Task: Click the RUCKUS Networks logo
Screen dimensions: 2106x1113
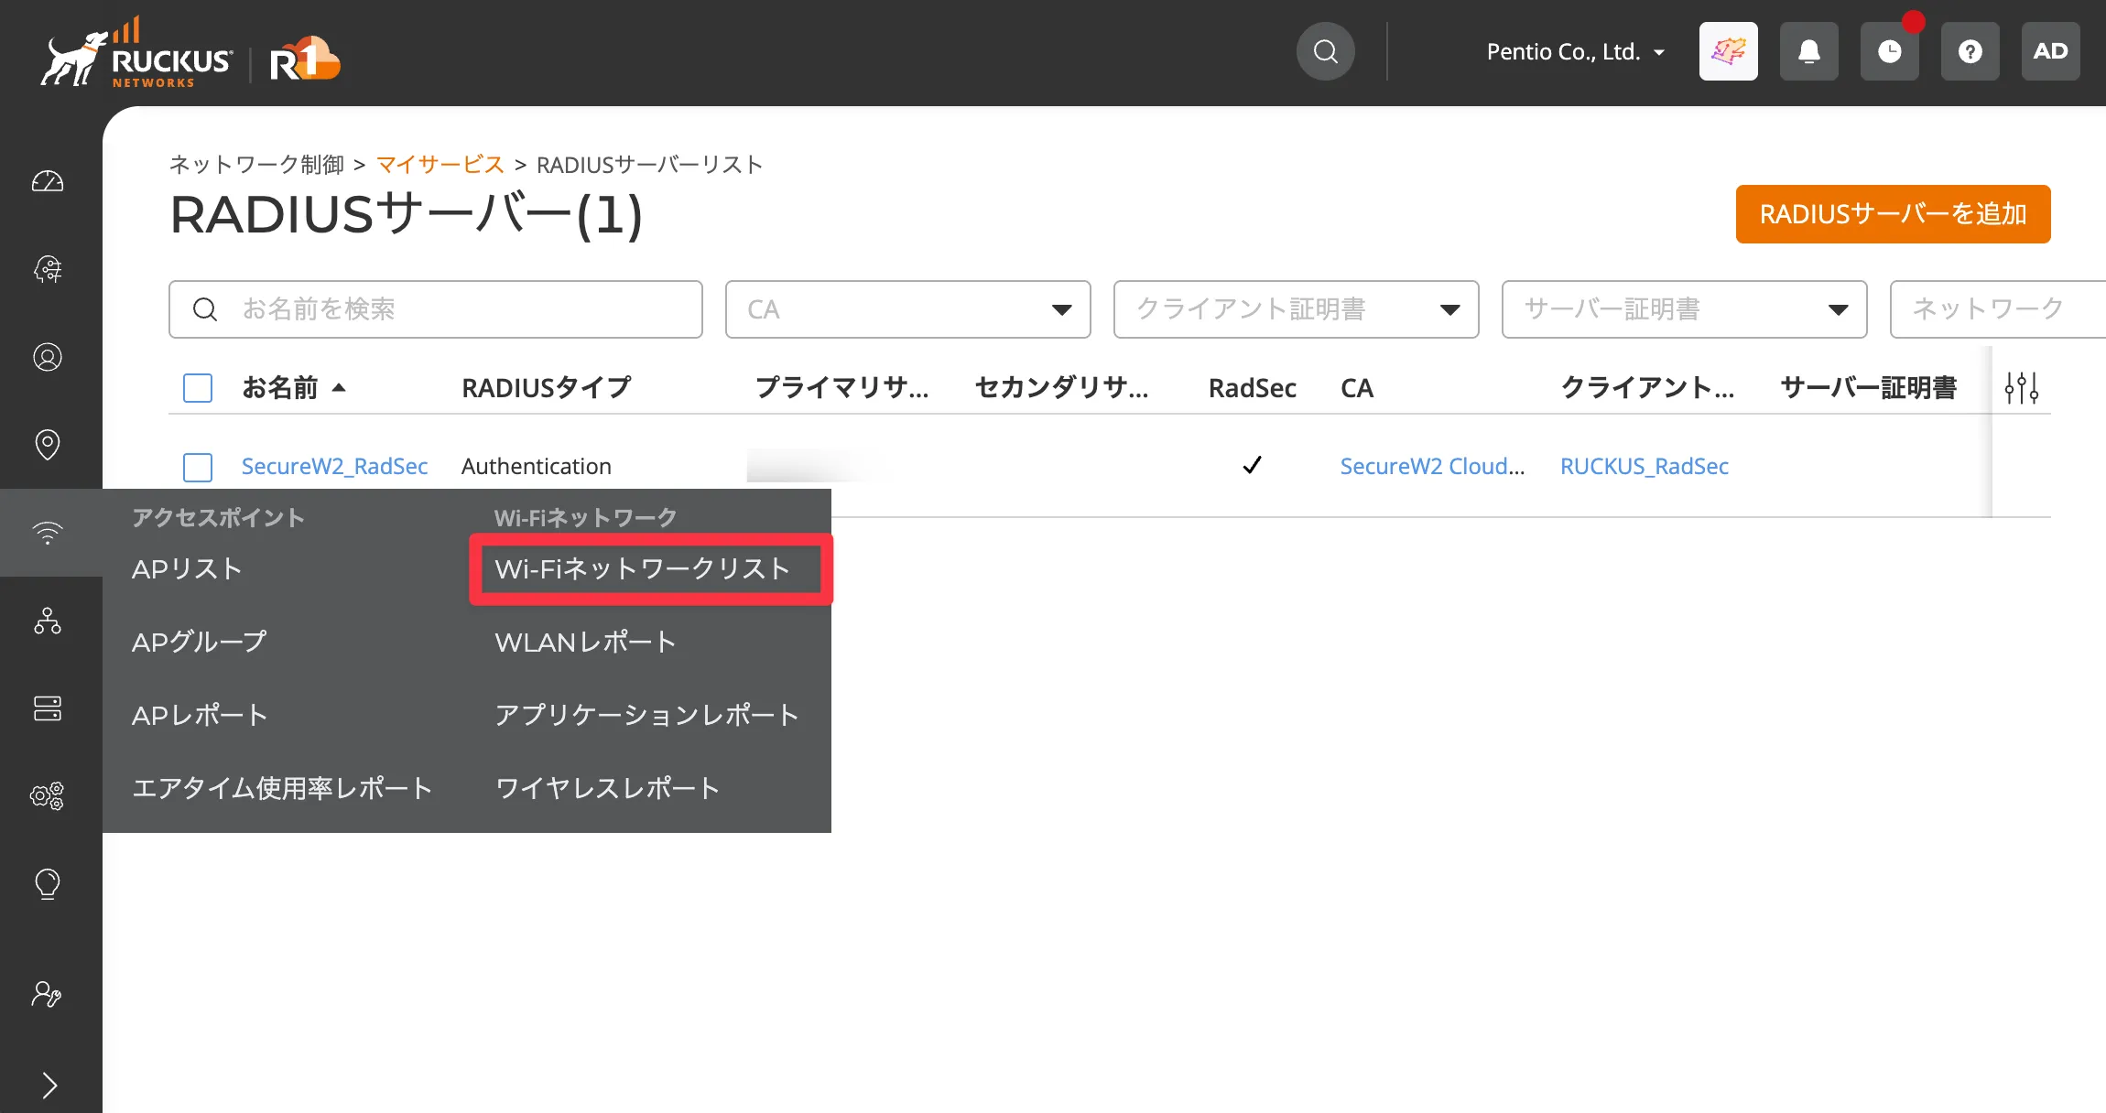Action: tap(137, 53)
